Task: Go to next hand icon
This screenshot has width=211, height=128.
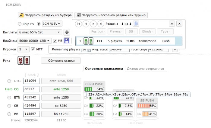Action: 93,24
